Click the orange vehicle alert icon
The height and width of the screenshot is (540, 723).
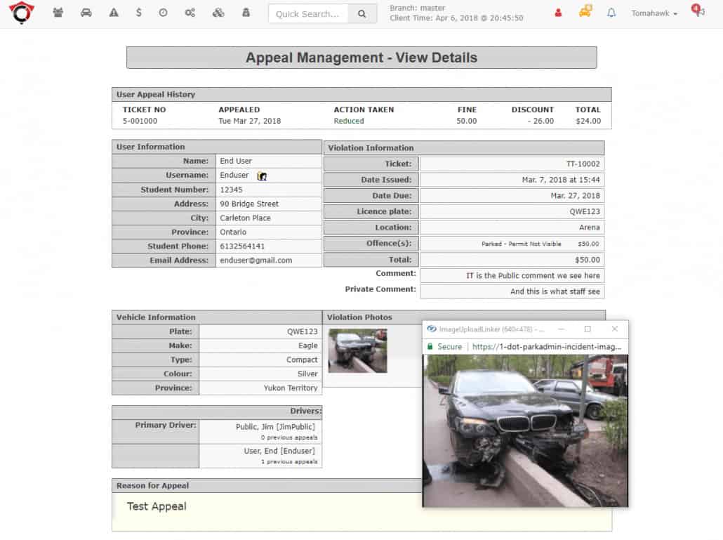coord(585,13)
